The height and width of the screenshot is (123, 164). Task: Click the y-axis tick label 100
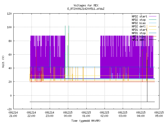9,27
